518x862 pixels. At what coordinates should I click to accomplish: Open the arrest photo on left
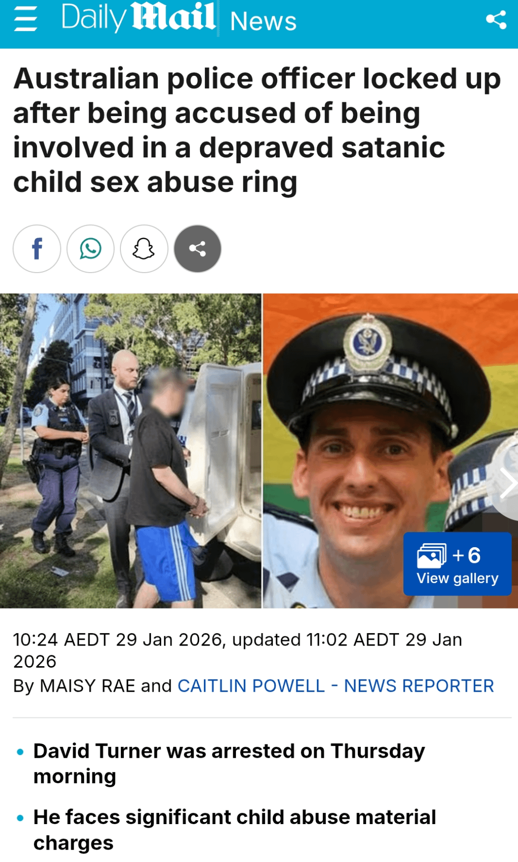(x=130, y=451)
